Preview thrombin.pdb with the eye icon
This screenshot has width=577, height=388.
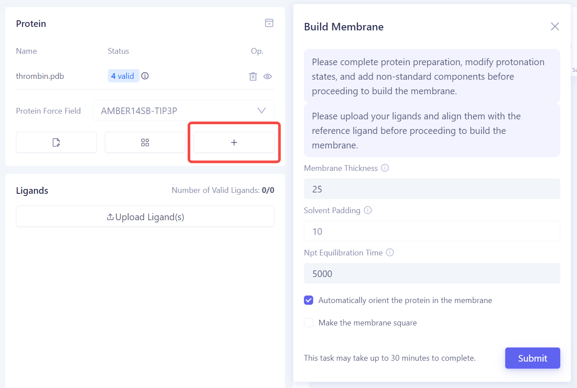click(x=267, y=76)
